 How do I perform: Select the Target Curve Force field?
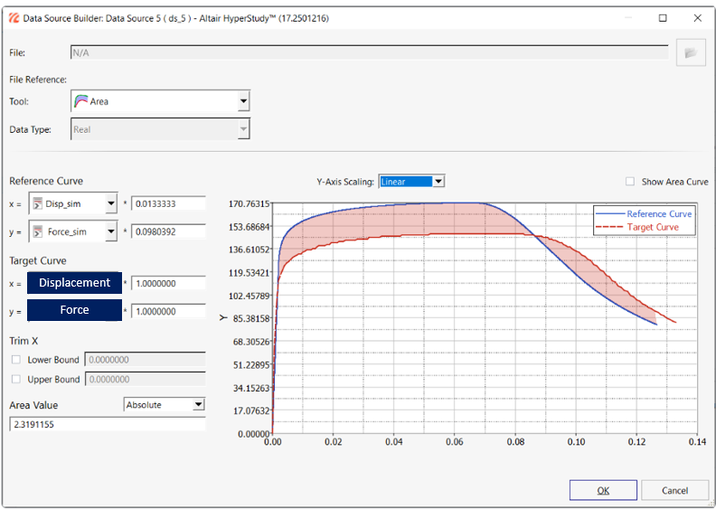(74, 310)
